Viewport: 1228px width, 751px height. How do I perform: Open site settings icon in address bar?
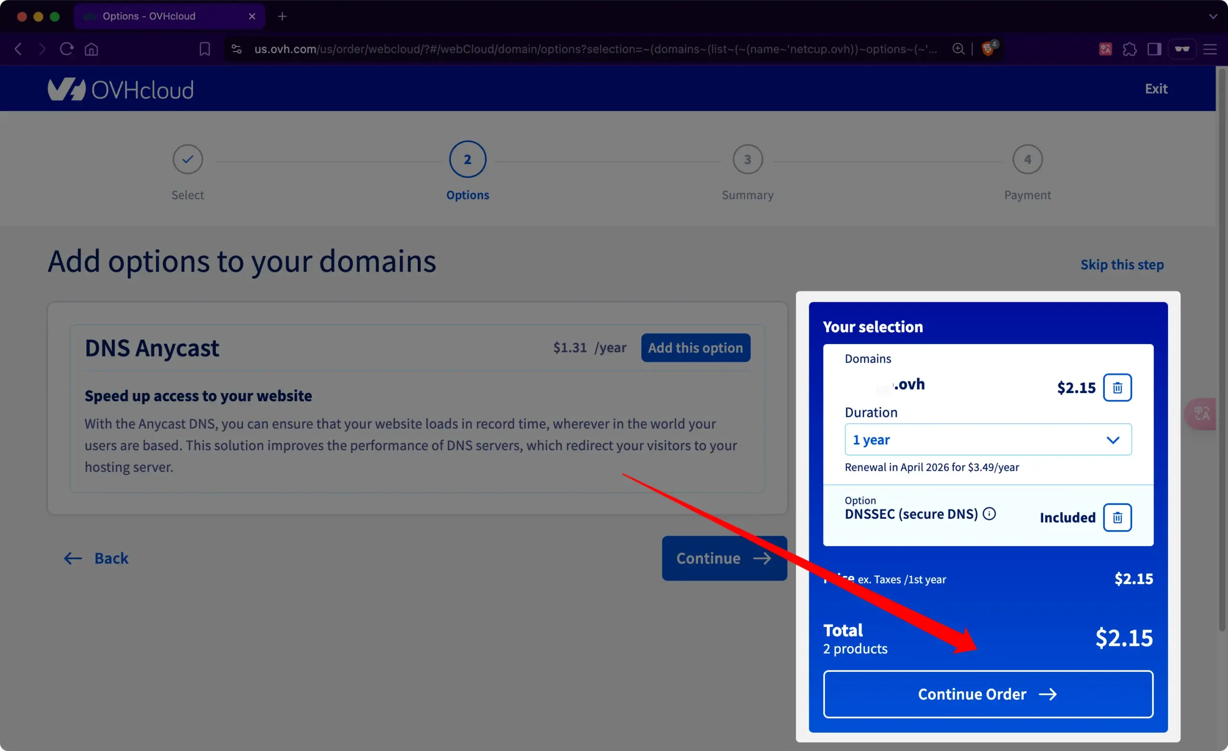pyautogui.click(x=237, y=49)
